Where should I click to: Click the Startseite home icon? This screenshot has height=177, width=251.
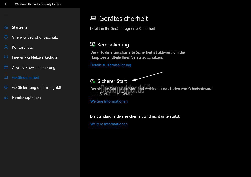pyautogui.click(x=6, y=27)
